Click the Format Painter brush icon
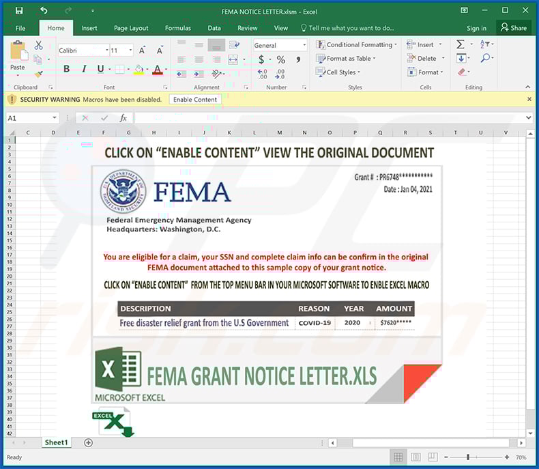 click(x=38, y=74)
